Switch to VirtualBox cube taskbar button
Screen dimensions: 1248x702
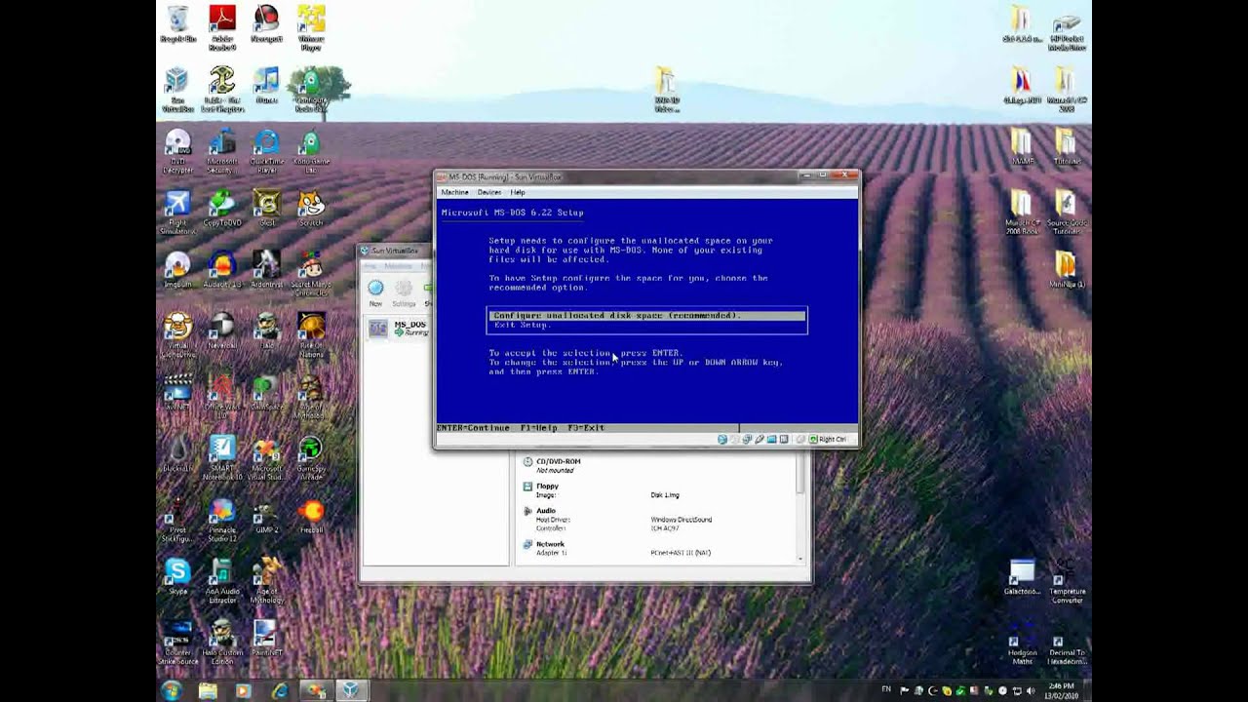351,690
